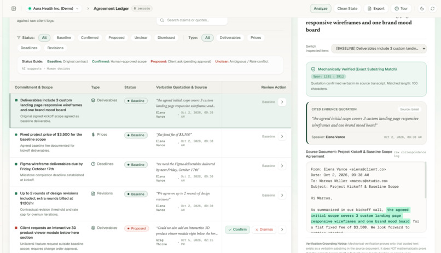Select the Fixed project price of $3,500 row
This screenshot has height=253, width=441.
pos(150,143)
